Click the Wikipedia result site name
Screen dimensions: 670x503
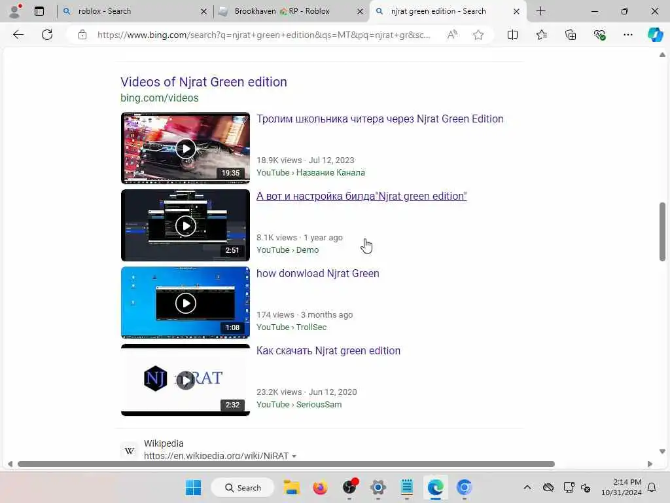click(x=164, y=443)
